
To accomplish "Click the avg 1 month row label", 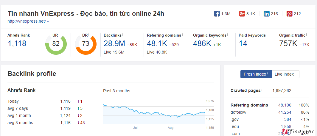I will click(x=19, y=115).
